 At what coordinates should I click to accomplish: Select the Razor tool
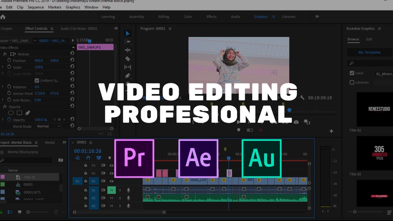pyautogui.click(x=128, y=59)
